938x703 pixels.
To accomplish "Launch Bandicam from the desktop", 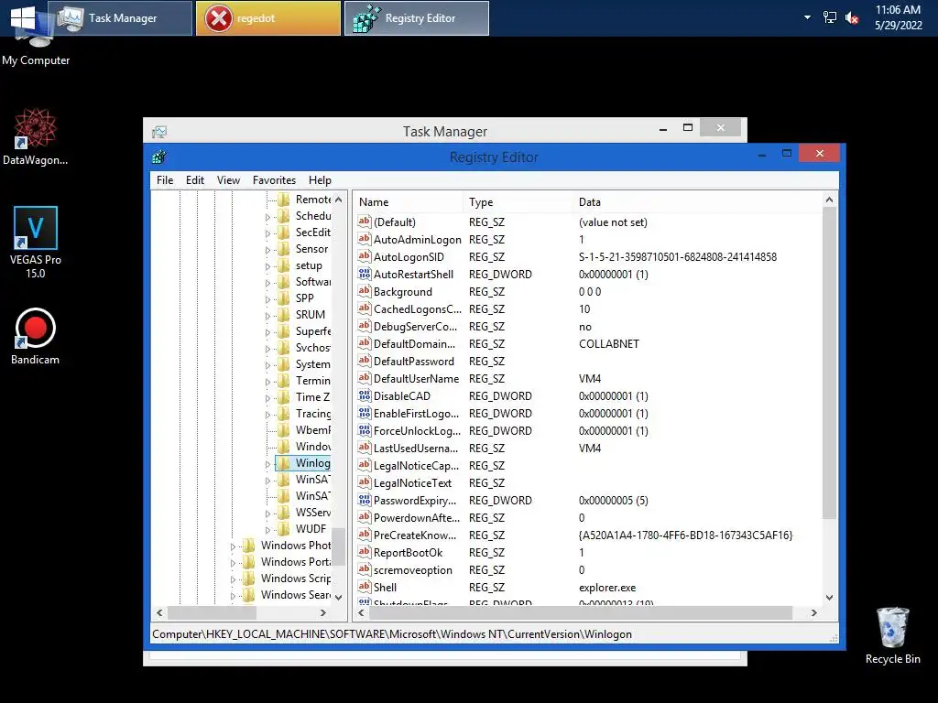I will [x=36, y=336].
